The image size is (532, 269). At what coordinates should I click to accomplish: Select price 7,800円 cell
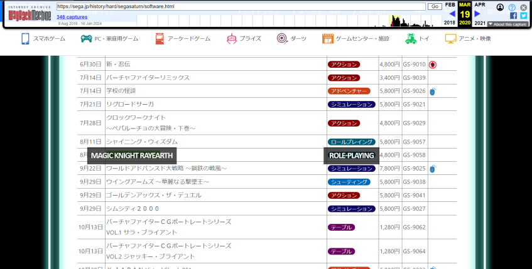tap(389, 169)
